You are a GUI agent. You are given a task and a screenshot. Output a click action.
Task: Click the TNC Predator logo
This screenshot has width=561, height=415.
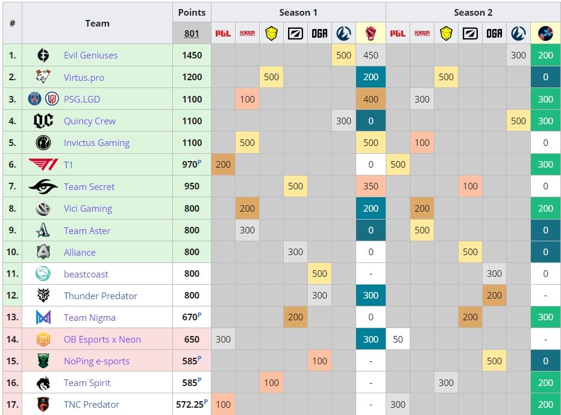[x=43, y=405]
